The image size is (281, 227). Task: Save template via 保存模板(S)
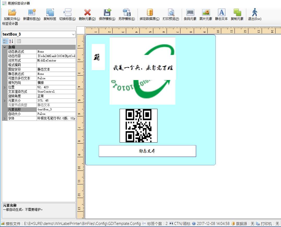(x=107, y=15)
